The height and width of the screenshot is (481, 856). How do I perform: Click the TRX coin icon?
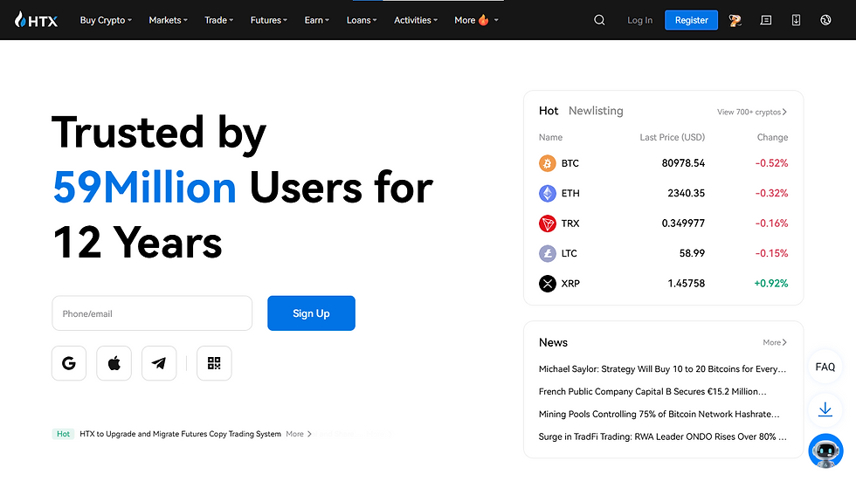[548, 223]
